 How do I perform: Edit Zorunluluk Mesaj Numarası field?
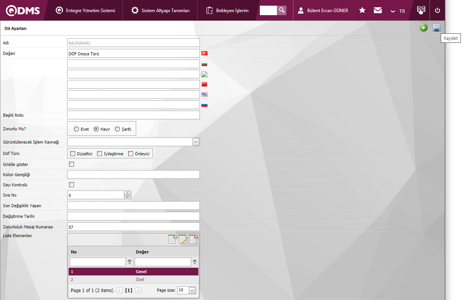click(x=134, y=227)
